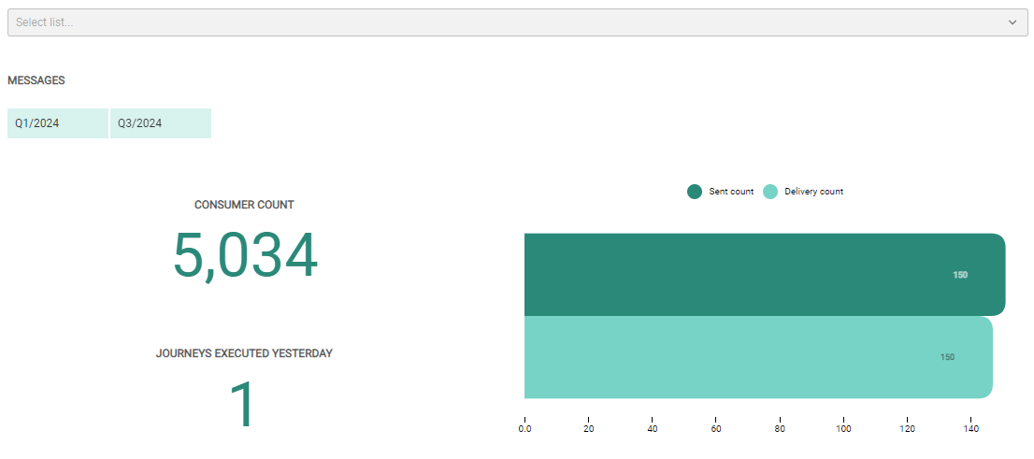This screenshot has height=459, width=1034.
Task: Click the dark green Sent count legend circle
Action: click(695, 192)
